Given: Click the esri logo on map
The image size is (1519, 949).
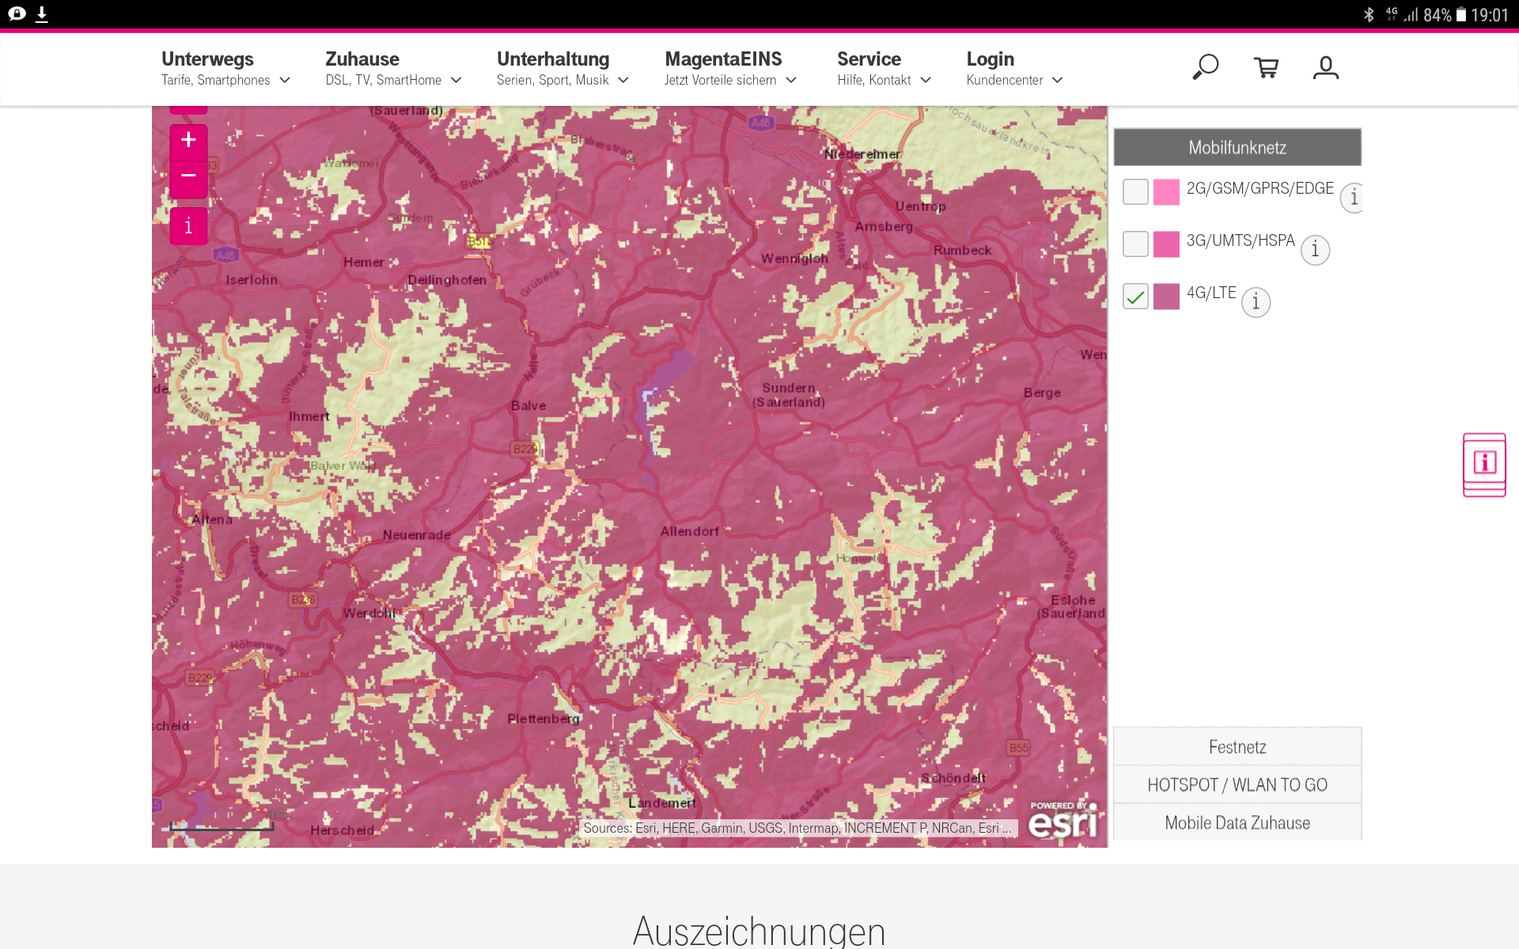Looking at the screenshot, I should point(1063,820).
